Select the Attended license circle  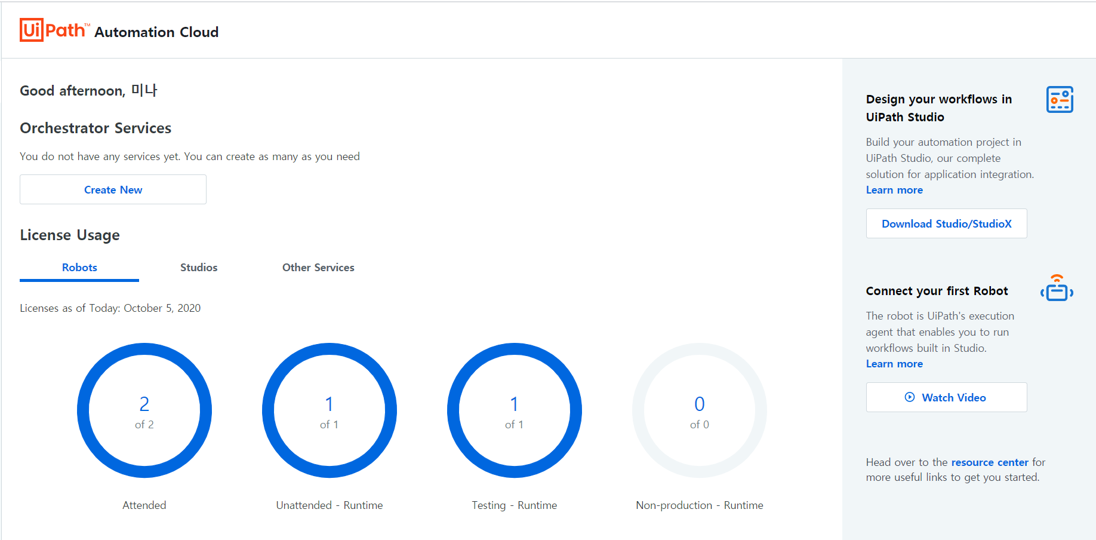(144, 410)
